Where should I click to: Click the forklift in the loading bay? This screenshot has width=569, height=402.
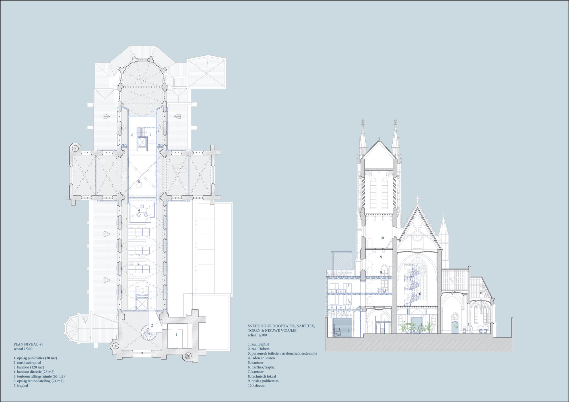point(337,332)
